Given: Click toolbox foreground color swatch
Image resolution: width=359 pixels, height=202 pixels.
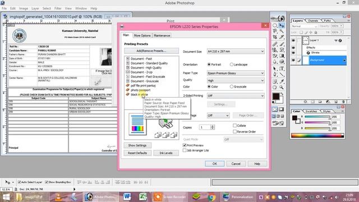Looking at the screenshot, I should (275, 96).
